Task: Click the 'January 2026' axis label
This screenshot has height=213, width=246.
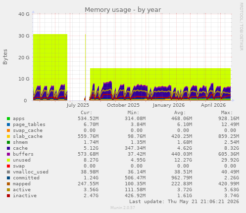Action: [169, 105]
